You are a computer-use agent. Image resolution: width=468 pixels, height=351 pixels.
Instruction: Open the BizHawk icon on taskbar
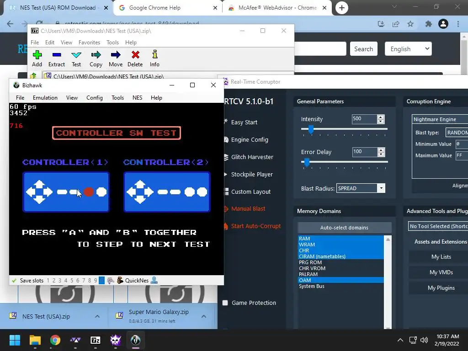point(135,340)
